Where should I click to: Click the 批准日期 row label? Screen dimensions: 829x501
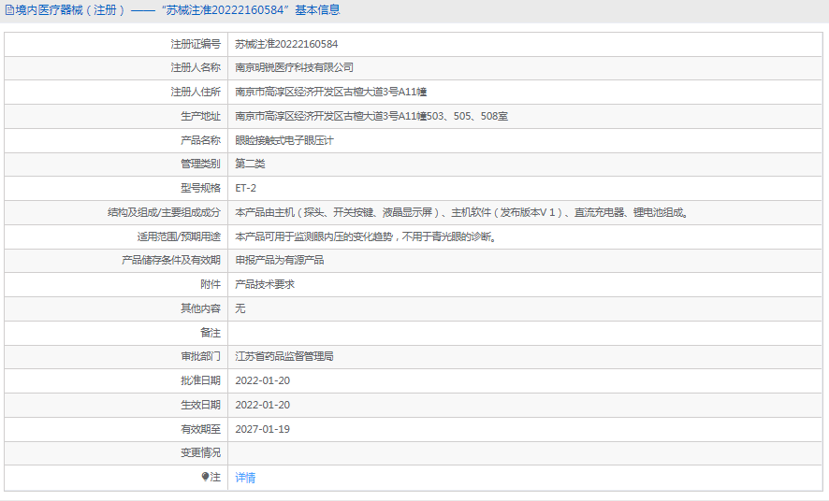pyautogui.click(x=200, y=380)
